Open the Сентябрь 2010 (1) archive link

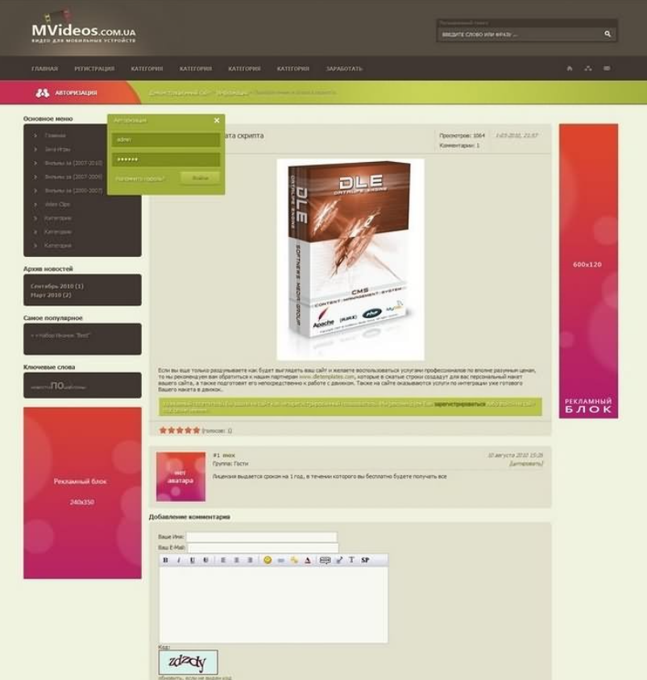tap(57, 286)
